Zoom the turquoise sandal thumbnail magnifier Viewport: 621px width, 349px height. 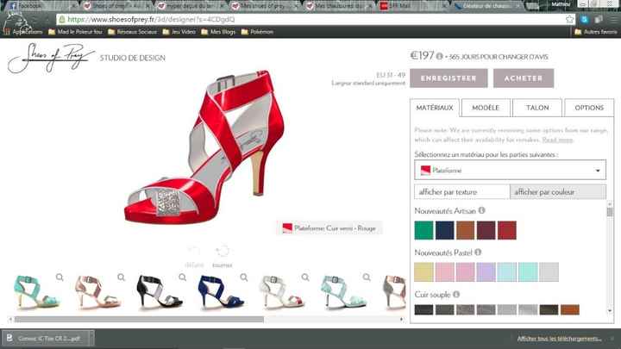60,277
